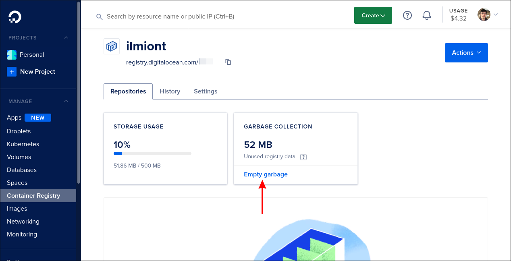Click the container registry icon beside ilmiont
511x261 pixels.
112,46
